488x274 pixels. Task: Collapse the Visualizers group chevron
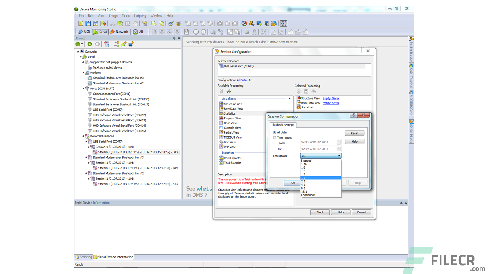(x=290, y=99)
